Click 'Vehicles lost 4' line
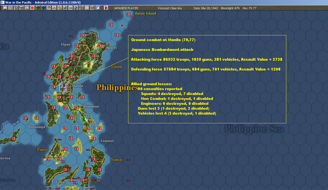Image resolution: width=328 pixels, height=190 pixels. click(x=177, y=113)
